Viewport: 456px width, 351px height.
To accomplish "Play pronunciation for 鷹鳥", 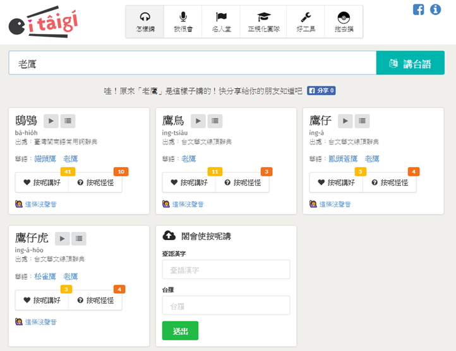I will click(x=198, y=121).
